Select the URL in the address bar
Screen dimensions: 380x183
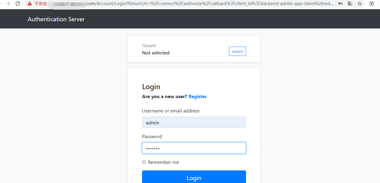[x=180, y=4]
